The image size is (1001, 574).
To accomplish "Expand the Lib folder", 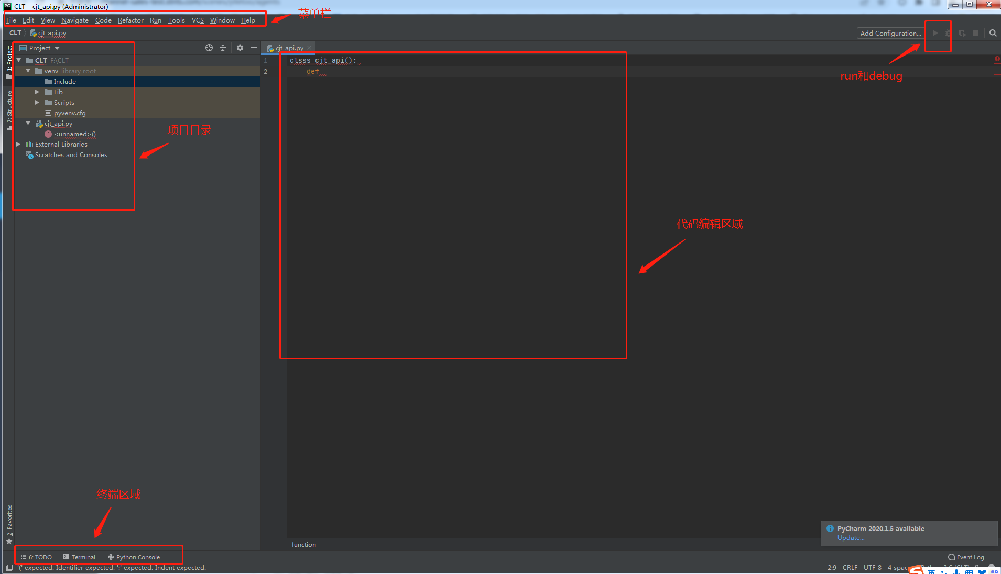I will pyautogui.click(x=37, y=92).
